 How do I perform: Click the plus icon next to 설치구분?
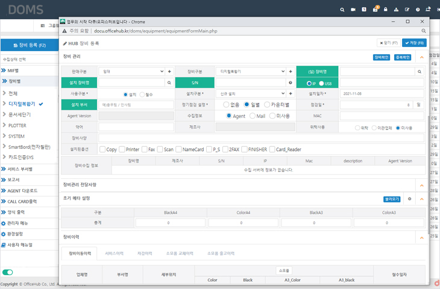point(291,93)
